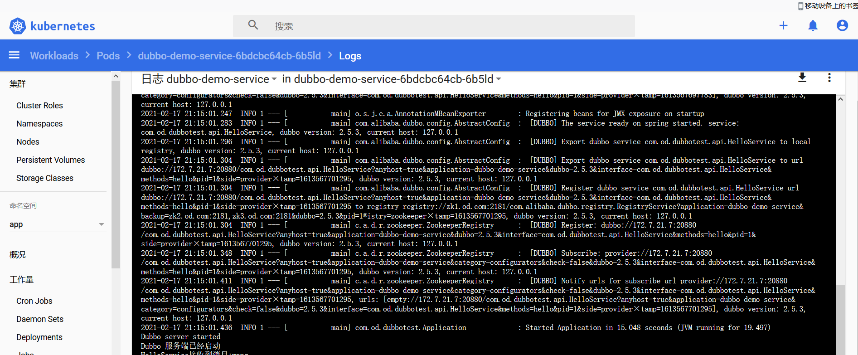Click the plus create resource icon
The width and height of the screenshot is (858, 355).
click(x=783, y=25)
